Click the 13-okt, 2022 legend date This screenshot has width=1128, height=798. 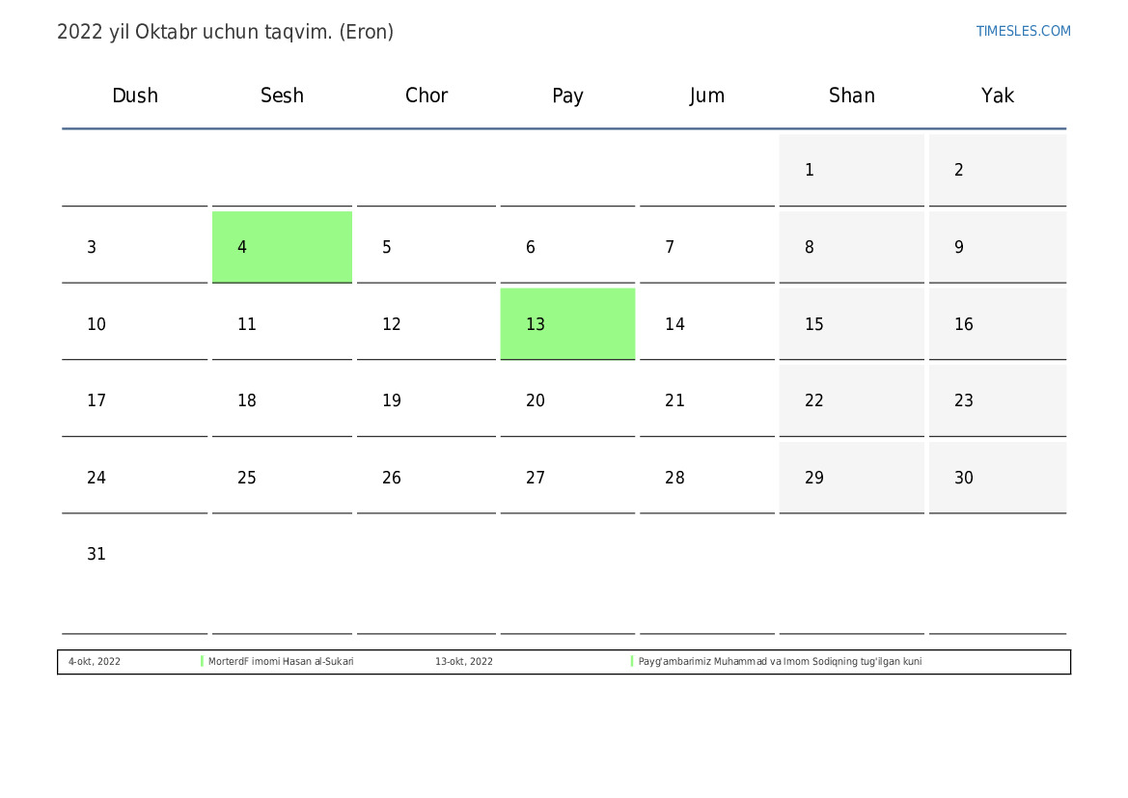click(x=464, y=662)
